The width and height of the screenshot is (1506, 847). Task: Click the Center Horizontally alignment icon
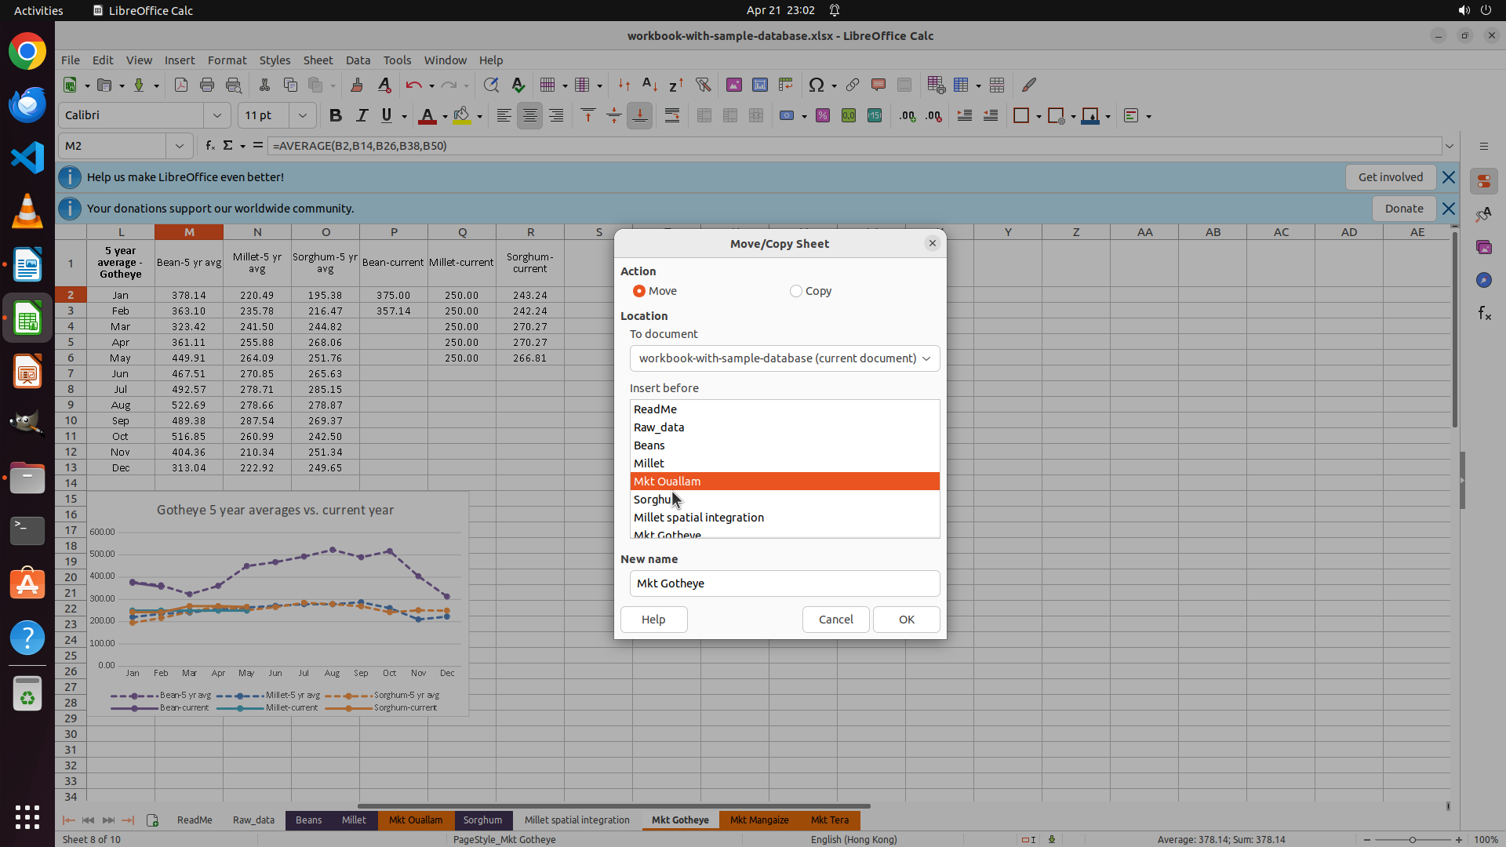click(530, 116)
